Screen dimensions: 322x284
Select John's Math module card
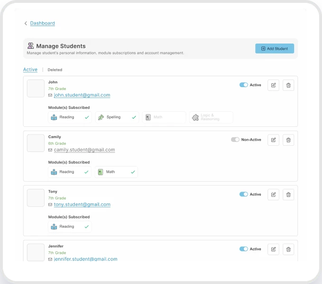(x=164, y=117)
